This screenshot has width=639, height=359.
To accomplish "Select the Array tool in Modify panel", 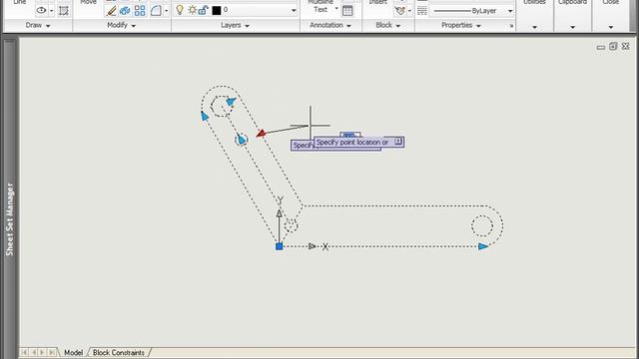I will [x=140, y=11].
